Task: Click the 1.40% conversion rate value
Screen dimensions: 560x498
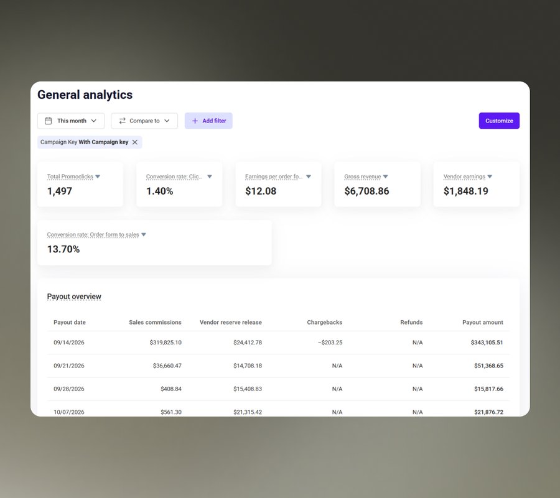Action: click(x=160, y=191)
